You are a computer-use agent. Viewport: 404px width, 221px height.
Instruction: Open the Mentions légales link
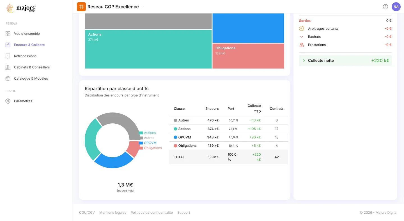[x=113, y=213]
